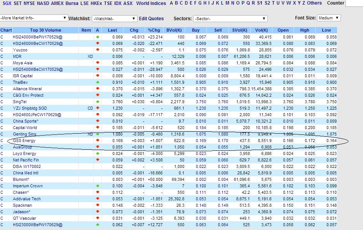
Task: Open the chart link C for Yuuzoo
Action: click(2, 50)
